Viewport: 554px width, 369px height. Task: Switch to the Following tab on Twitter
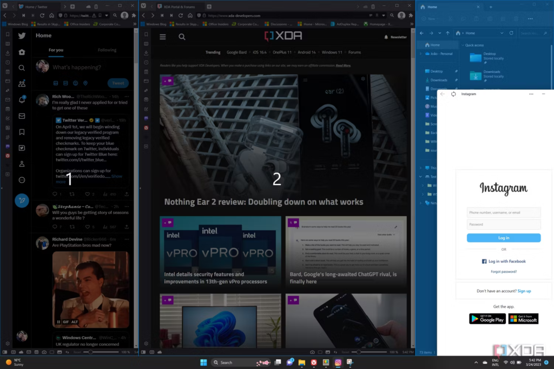pos(107,50)
